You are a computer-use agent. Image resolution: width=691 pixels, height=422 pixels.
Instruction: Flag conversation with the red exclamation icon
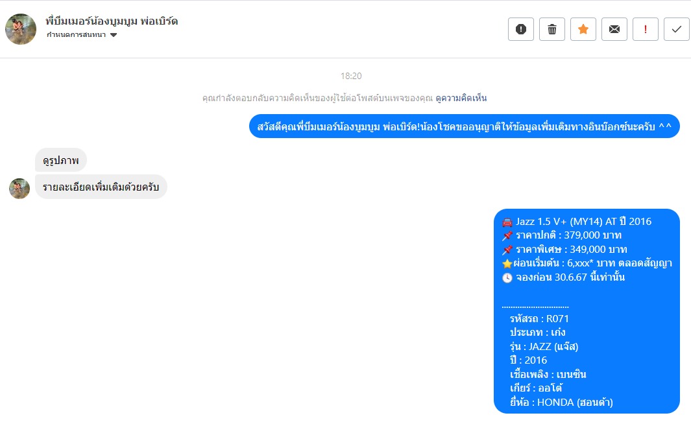point(645,29)
